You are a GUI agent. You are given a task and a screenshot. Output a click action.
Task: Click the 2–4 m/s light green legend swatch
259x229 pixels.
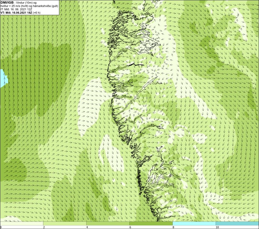[65, 223]
